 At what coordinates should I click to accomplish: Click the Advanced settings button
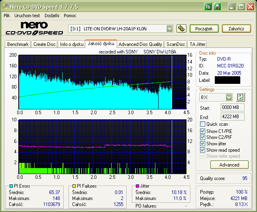229,165
